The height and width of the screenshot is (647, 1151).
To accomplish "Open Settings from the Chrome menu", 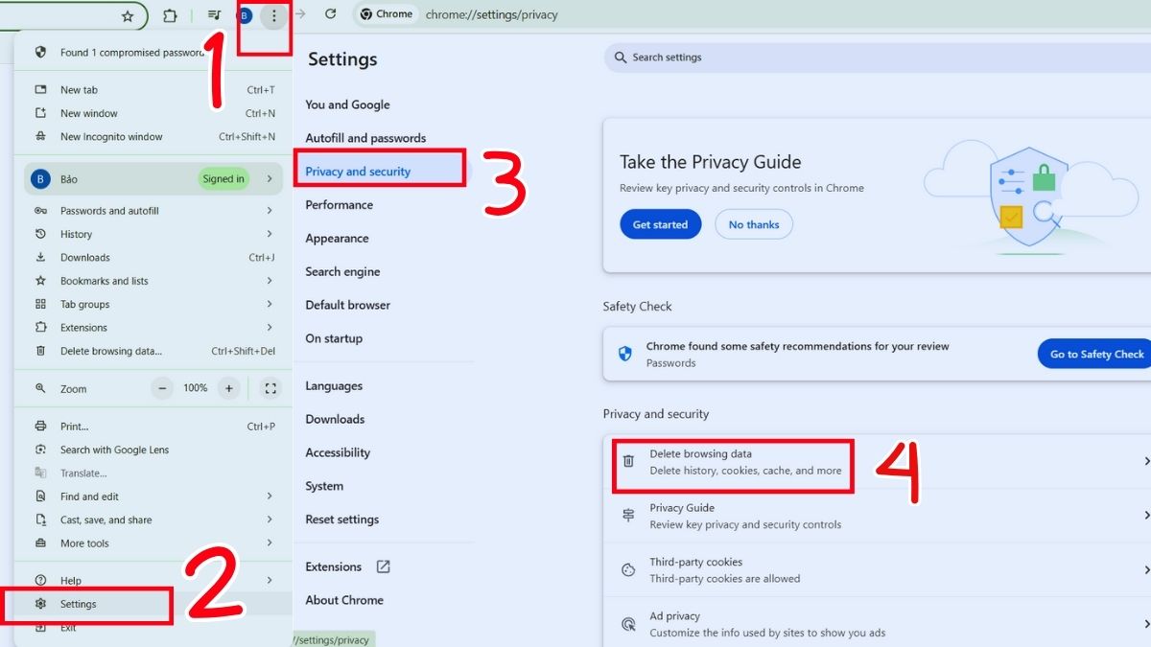I will pyautogui.click(x=153, y=605).
